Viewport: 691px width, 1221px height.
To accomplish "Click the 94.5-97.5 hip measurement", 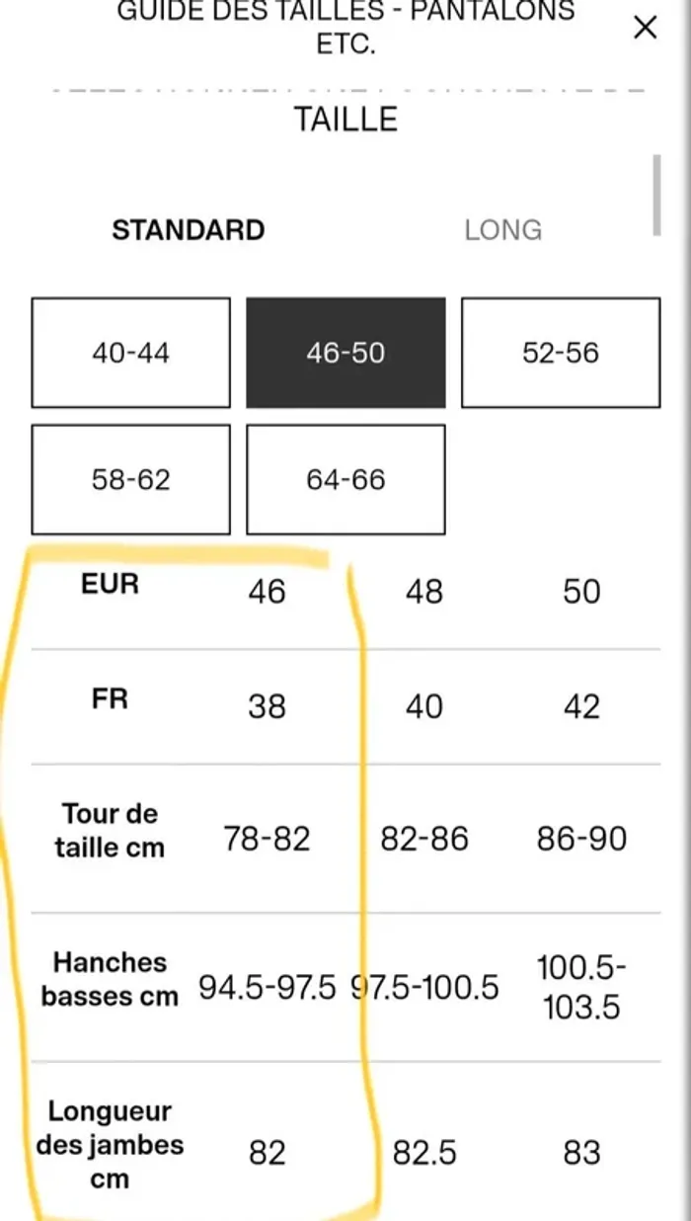I will (268, 987).
